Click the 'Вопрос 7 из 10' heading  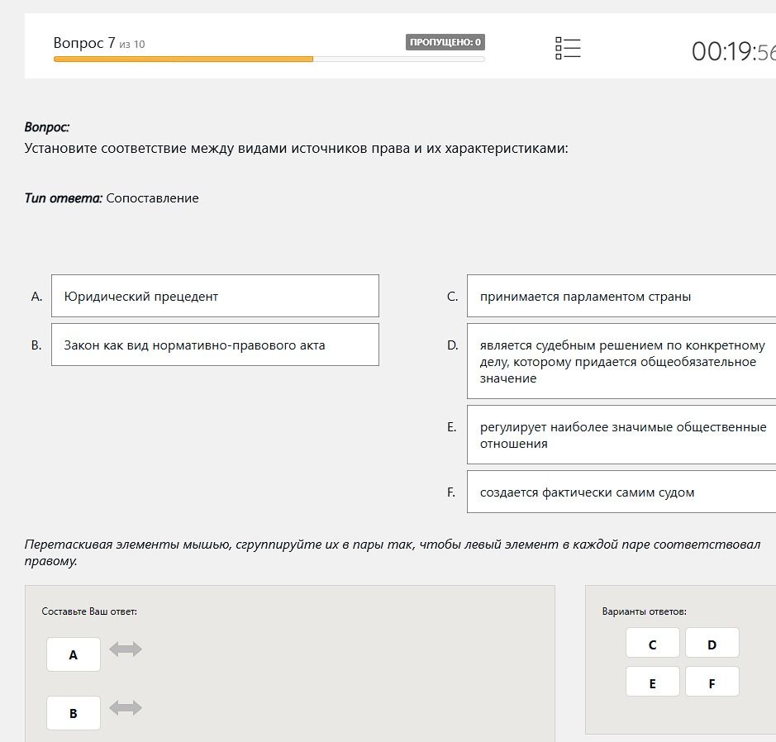pyautogui.click(x=99, y=43)
